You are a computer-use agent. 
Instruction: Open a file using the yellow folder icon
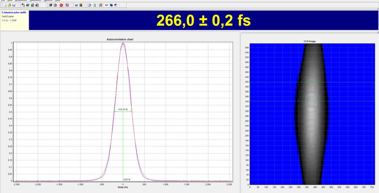point(8,6)
